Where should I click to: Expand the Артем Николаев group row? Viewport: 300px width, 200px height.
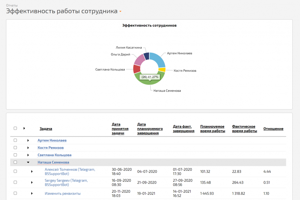28,140
